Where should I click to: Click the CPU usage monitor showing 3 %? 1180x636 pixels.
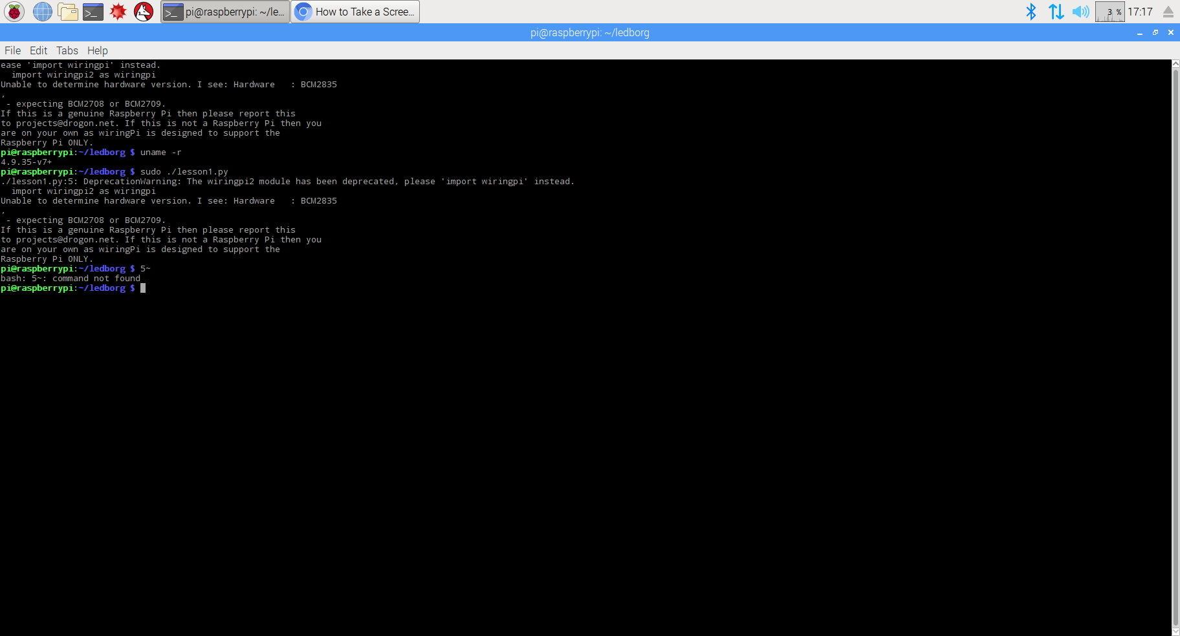(x=1109, y=12)
